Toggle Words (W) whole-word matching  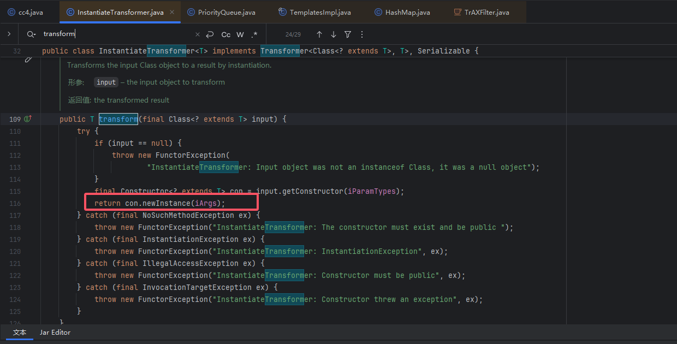coord(240,34)
